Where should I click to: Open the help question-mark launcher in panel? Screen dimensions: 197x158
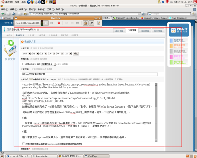[39, 2]
